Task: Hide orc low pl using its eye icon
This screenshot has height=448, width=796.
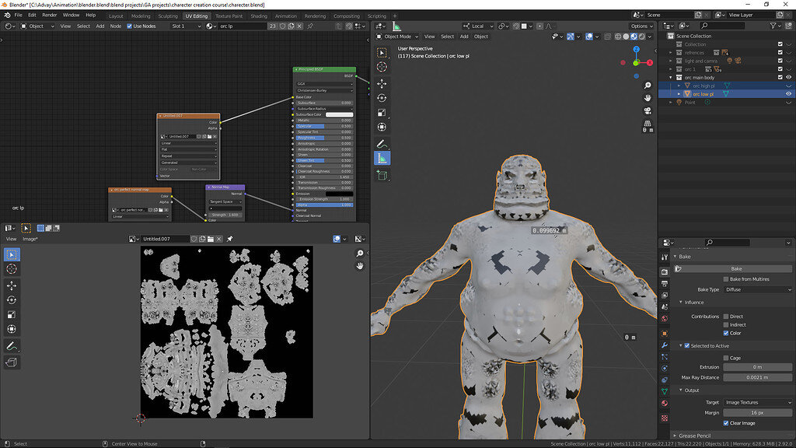Action: pyautogui.click(x=789, y=93)
